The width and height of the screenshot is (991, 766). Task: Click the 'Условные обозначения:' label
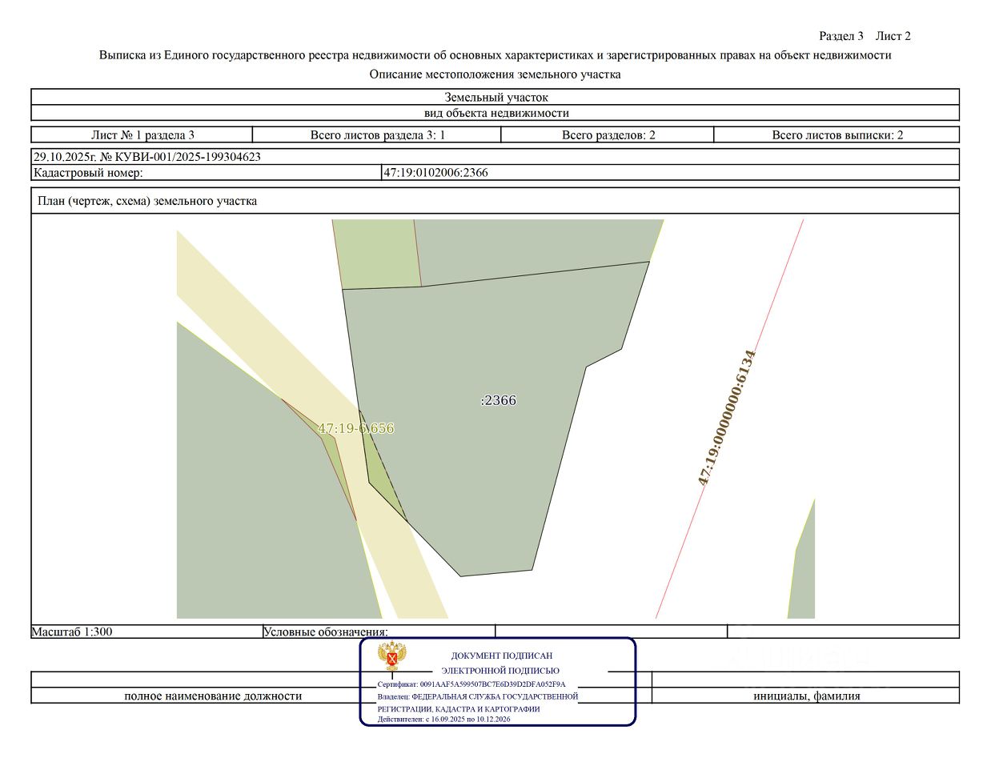click(325, 632)
